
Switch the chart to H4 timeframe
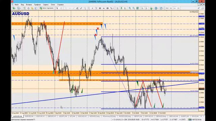[x=175, y=8]
